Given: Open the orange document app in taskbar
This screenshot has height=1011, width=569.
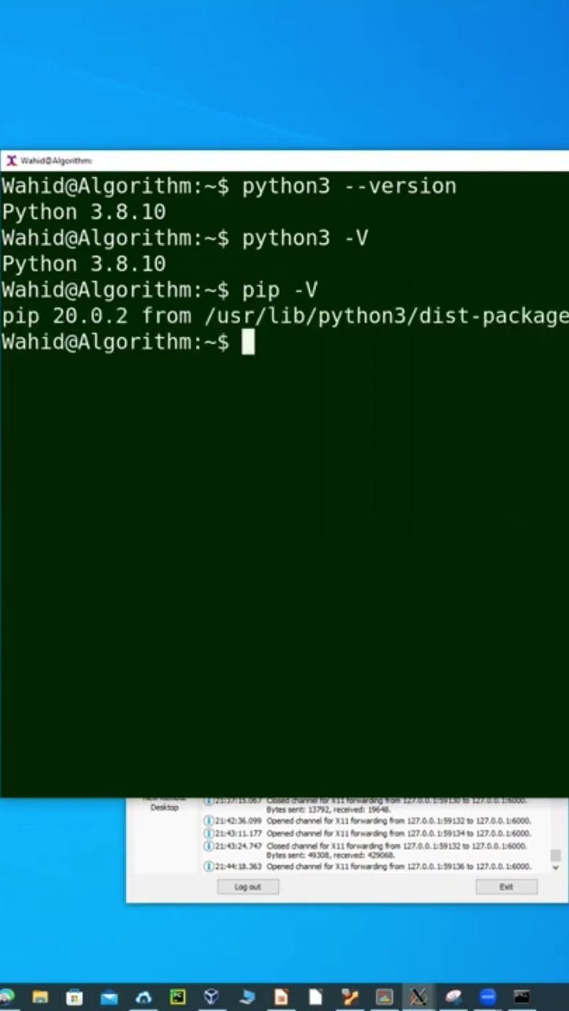Looking at the screenshot, I should coord(281,997).
